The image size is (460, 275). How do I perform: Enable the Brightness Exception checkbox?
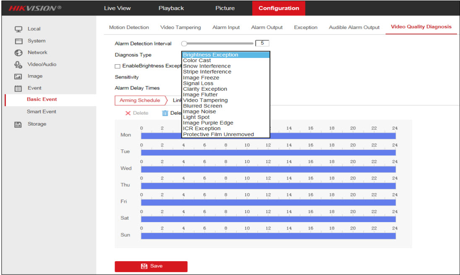pos(118,66)
